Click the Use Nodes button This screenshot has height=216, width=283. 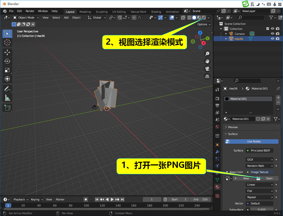click(x=252, y=141)
